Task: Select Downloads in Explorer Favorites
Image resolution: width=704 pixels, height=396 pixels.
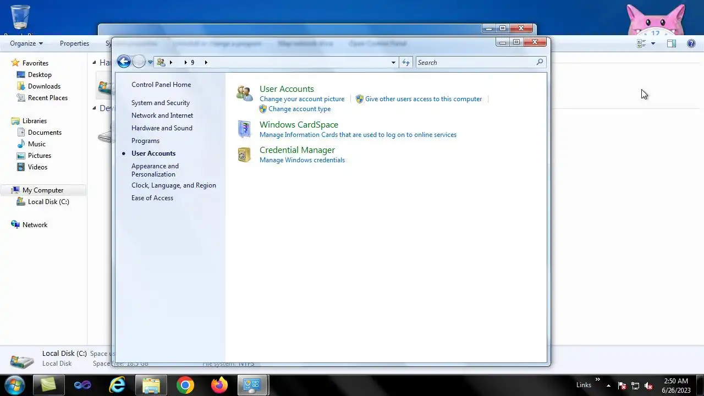Action: pyautogui.click(x=44, y=86)
